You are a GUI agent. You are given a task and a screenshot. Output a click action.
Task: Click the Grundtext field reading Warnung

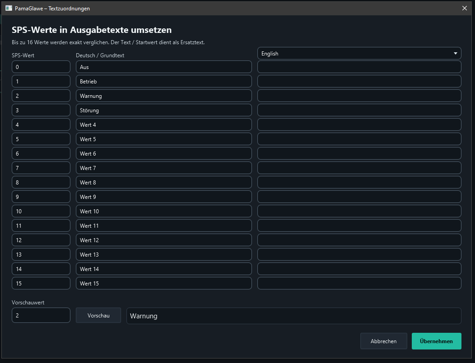point(163,96)
